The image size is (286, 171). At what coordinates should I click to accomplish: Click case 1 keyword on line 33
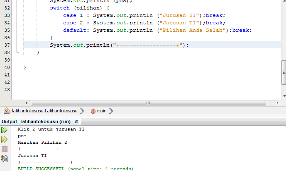click(73, 15)
